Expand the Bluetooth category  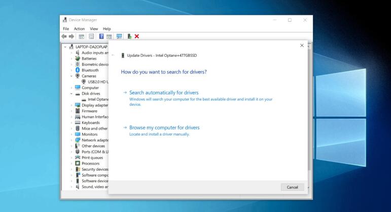(72, 70)
